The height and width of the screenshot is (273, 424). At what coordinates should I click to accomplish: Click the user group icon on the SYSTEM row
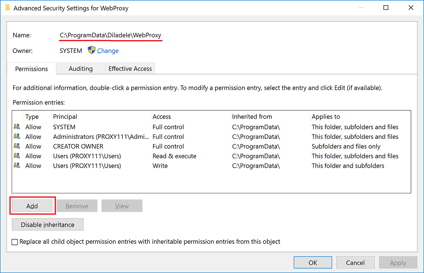coord(17,127)
